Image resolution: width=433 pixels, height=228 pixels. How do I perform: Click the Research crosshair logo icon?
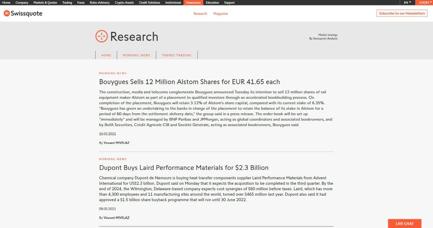(x=101, y=36)
